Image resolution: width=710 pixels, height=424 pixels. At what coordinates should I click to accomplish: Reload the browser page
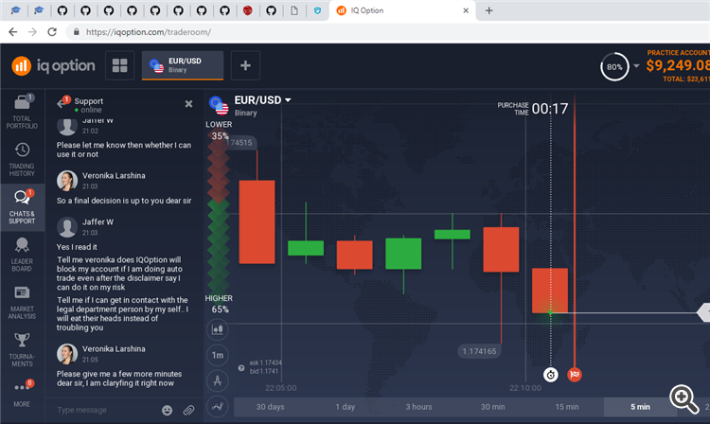coord(52,32)
